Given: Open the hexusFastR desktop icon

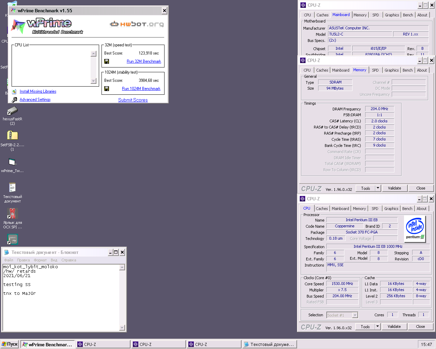Looking at the screenshot, I should point(13,111).
